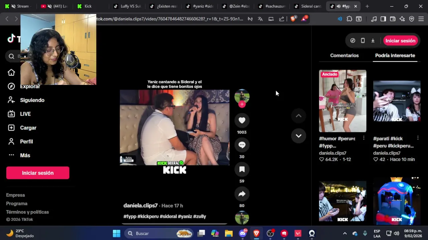Open the blue carousel ride video thumbnail
The image size is (428, 240).
(397, 201)
